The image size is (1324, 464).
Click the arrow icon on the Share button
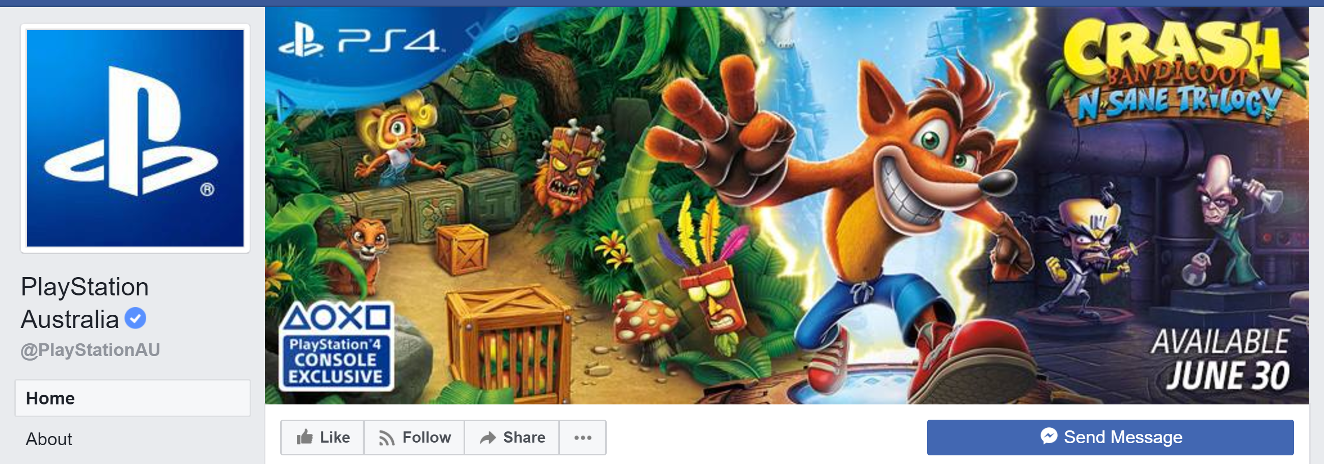coord(488,438)
